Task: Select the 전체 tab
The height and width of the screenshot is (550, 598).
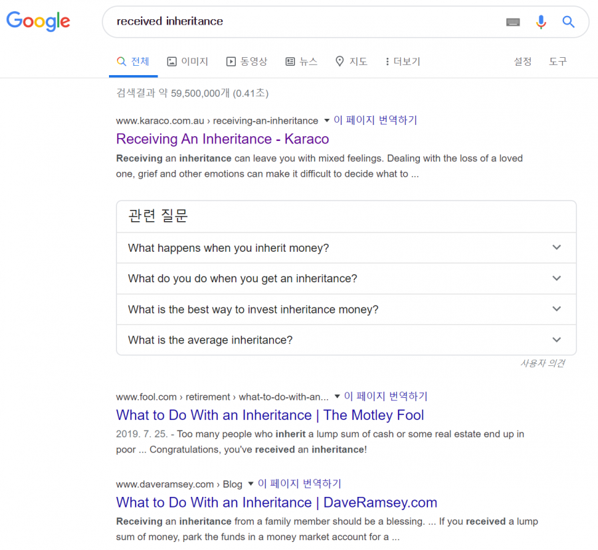Action: (x=133, y=61)
